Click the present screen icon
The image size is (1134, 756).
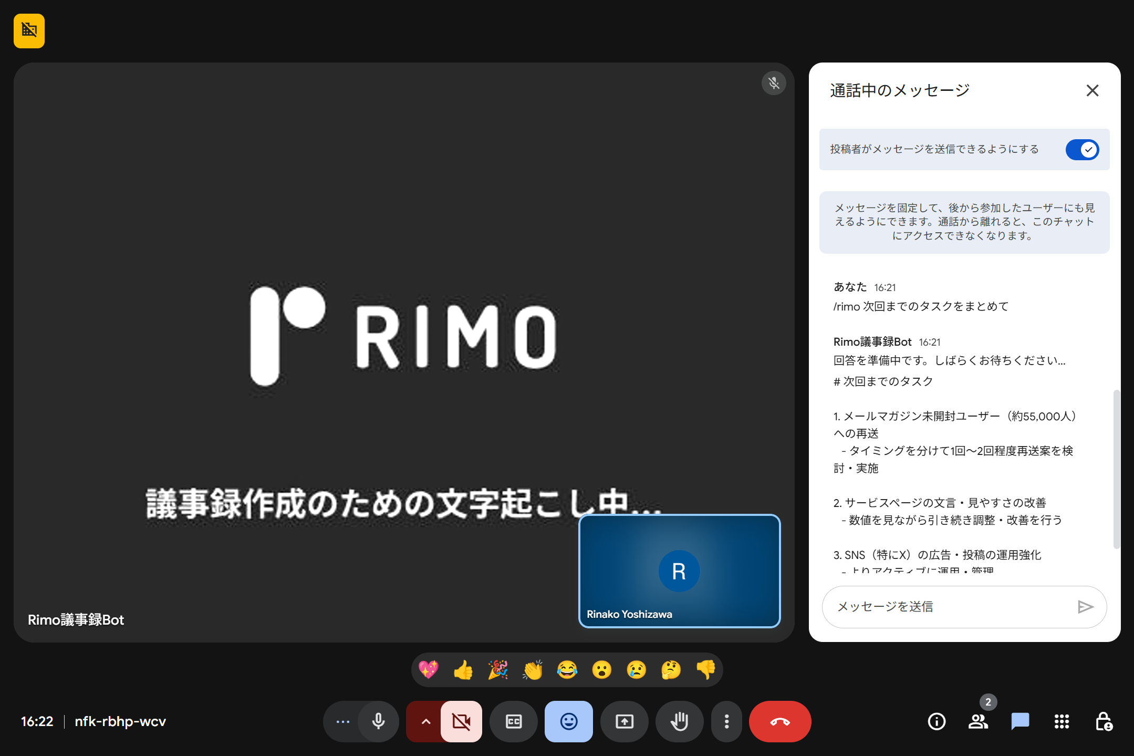pyautogui.click(x=624, y=721)
